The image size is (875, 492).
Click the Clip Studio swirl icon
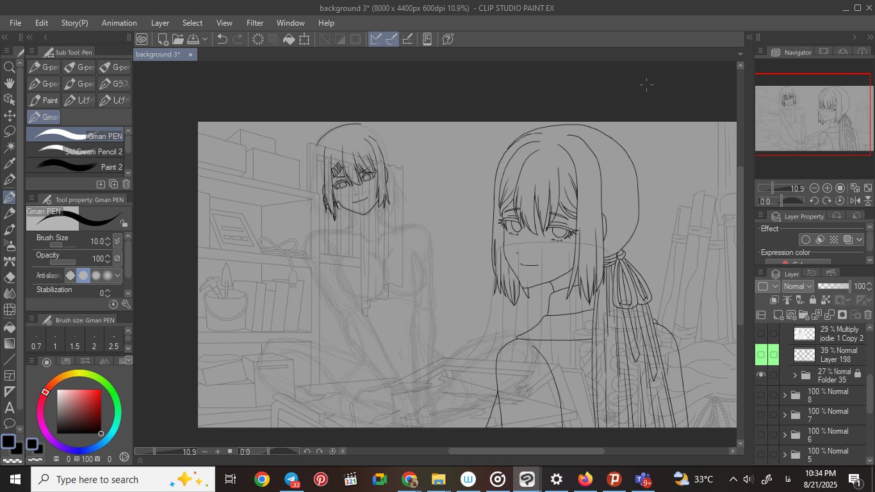pyautogui.click(x=142, y=39)
